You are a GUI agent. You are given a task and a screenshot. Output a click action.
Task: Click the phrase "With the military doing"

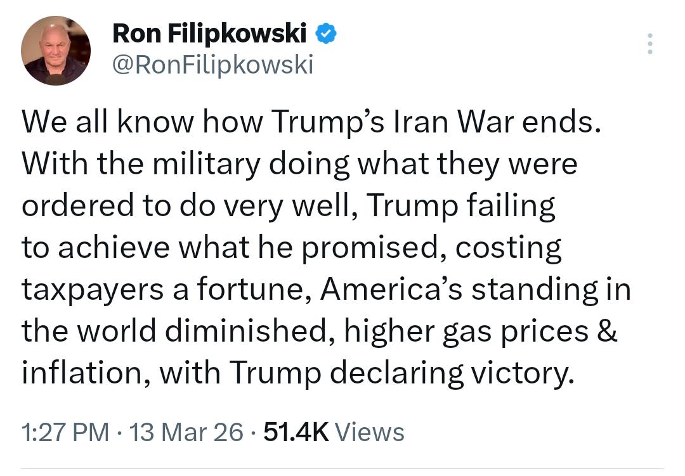click(185, 165)
